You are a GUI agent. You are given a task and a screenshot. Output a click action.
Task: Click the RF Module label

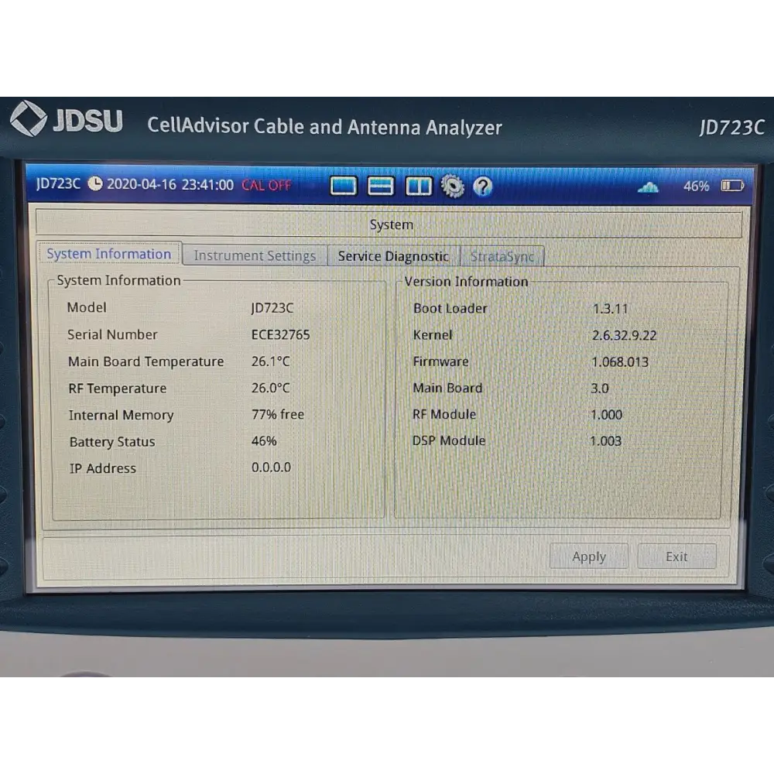tap(444, 415)
